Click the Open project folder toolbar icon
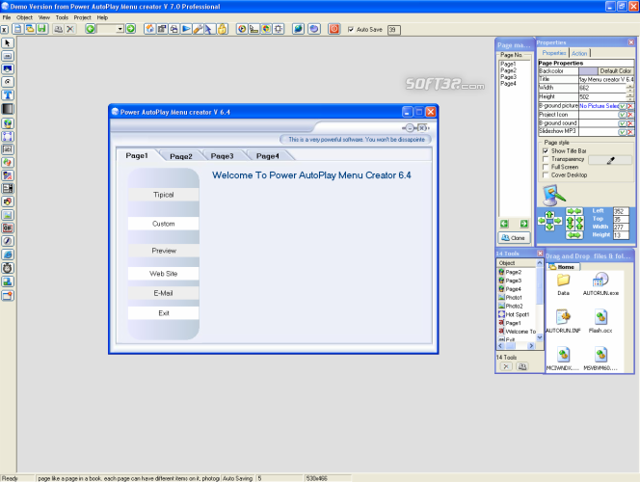This screenshot has width=640, height=482. coord(30,29)
